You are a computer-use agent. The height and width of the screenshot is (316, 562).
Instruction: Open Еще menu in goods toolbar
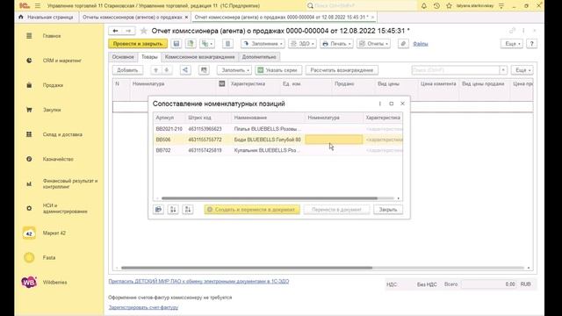point(522,70)
